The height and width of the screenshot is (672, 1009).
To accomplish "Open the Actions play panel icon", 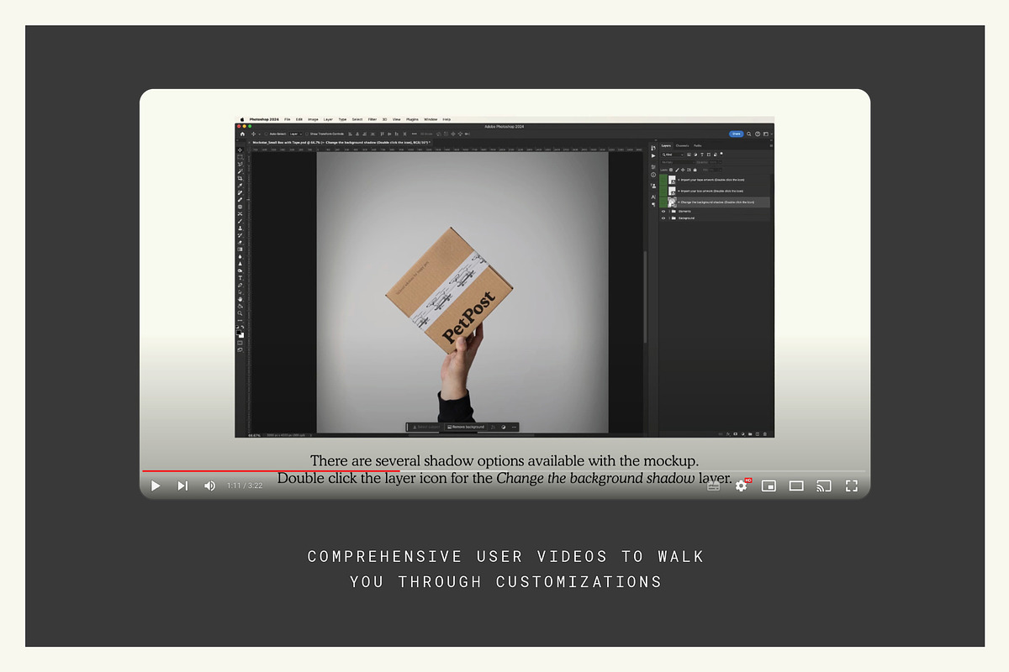I will (653, 155).
